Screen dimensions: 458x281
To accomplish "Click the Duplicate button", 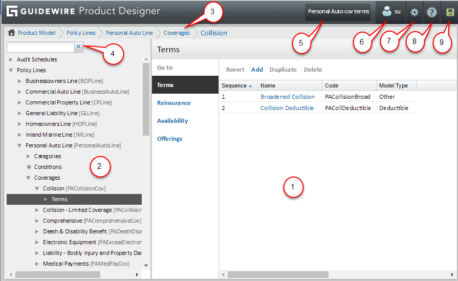I will coord(283,70).
